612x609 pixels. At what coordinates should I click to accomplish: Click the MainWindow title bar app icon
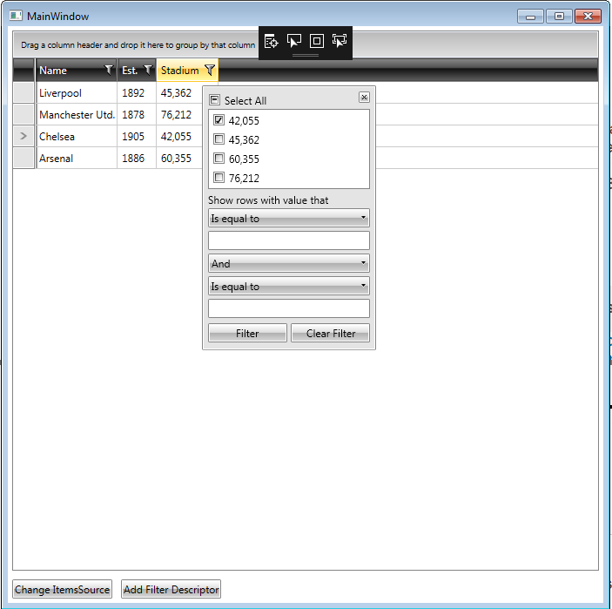(x=16, y=16)
